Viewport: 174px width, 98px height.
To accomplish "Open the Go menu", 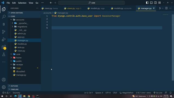I will 37,3.
